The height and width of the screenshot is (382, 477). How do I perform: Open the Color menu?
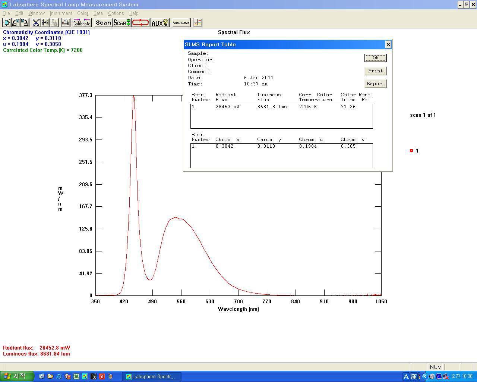pyautogui.click(x=83, y=13)
